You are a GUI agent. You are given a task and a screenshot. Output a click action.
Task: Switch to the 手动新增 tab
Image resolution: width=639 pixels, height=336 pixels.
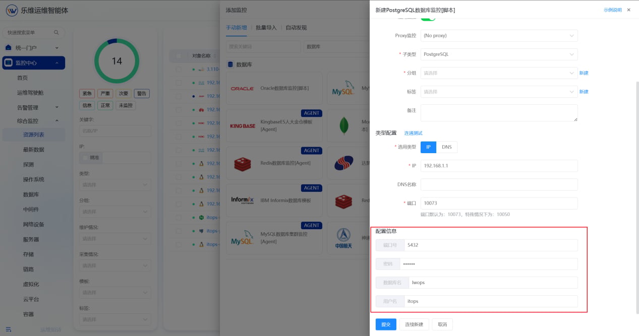[237, 28]
